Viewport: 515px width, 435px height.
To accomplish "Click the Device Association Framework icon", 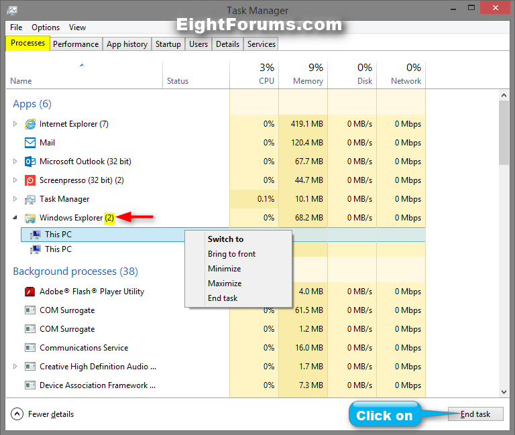I will pyautogui.click(x=30, y=385).
